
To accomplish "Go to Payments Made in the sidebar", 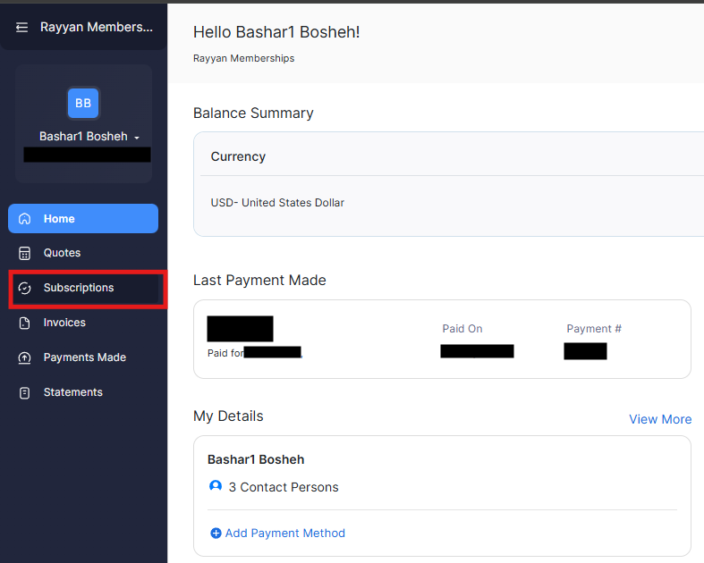I will tap(84, 357).
